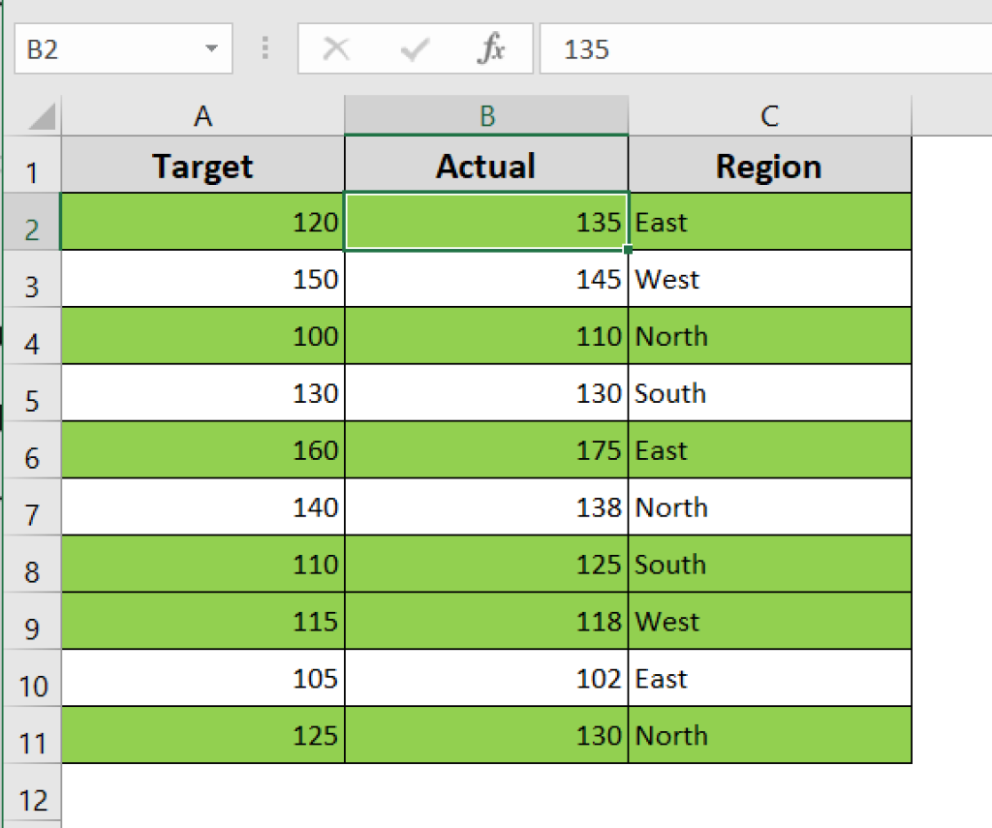Select the column C header
The image size is (992, 828).
pos(768,114)
